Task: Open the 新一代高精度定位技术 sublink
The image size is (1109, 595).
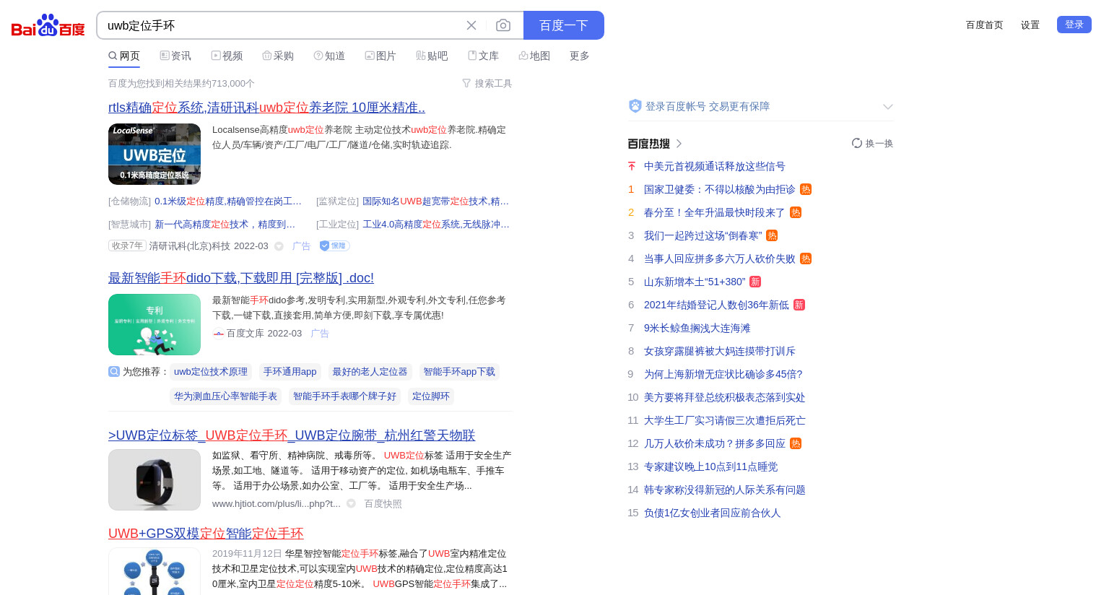Action: click(225, 225)
